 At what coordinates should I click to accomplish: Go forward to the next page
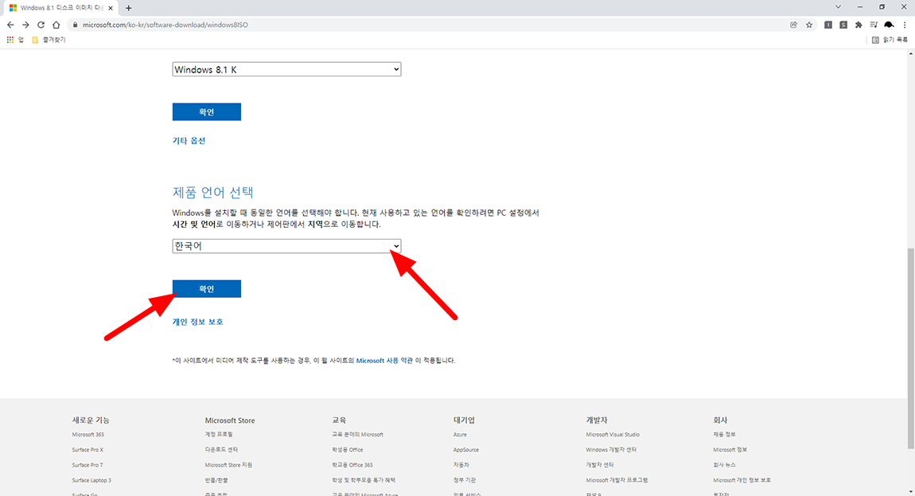click(x=25, y=25)
